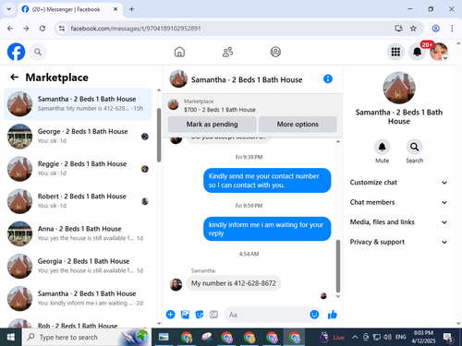Open George - 2 Beds 1 Bath House chat
Screen dimensions: 462x346
pos(78,137)
